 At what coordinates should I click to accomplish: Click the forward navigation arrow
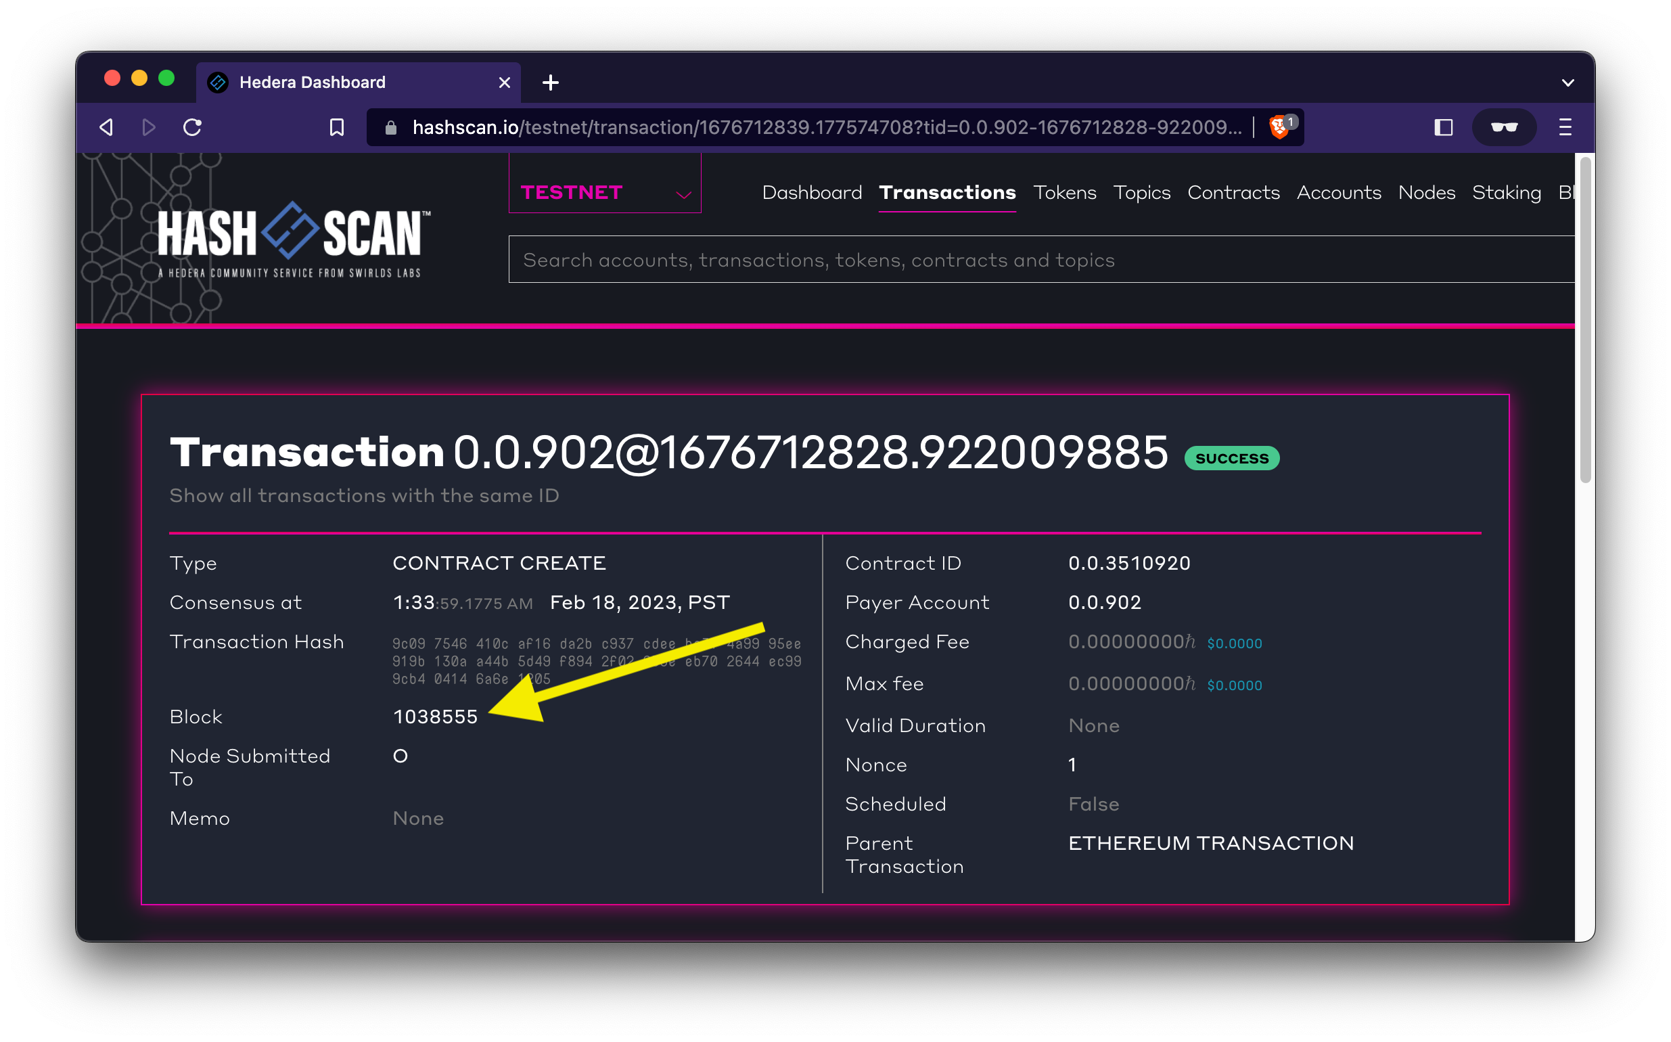(x=148, y=127)
